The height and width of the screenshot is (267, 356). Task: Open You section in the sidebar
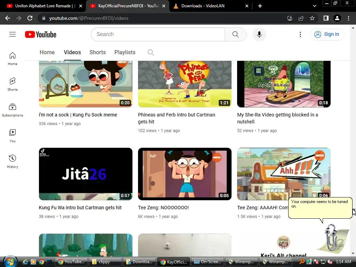[13, 136]
